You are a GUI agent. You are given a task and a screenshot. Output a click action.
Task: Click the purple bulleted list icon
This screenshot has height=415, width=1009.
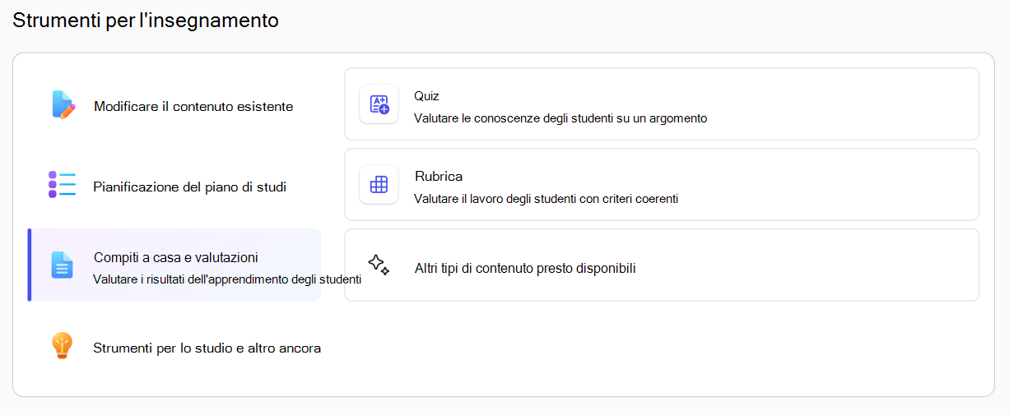62,185
